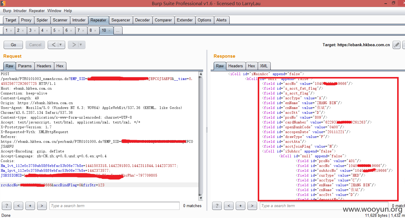This screenshot has width=405, height=218.
Task: Click response search plus options button
Action: [241, 206]
